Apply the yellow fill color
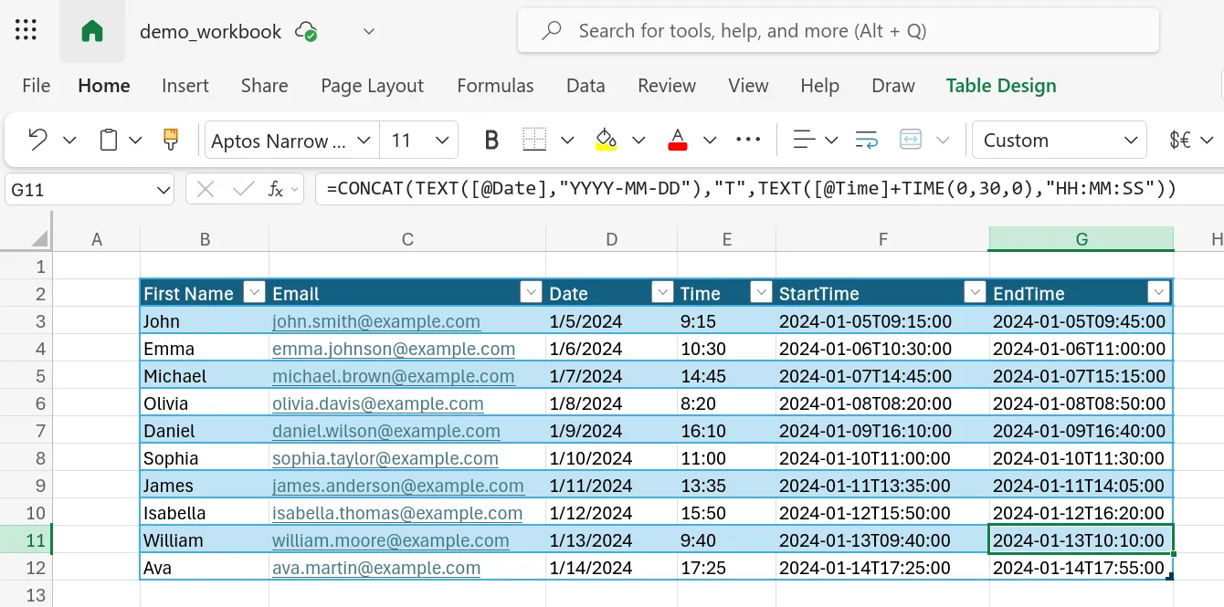The image size is (1224, 607). (x=606, y=140)
